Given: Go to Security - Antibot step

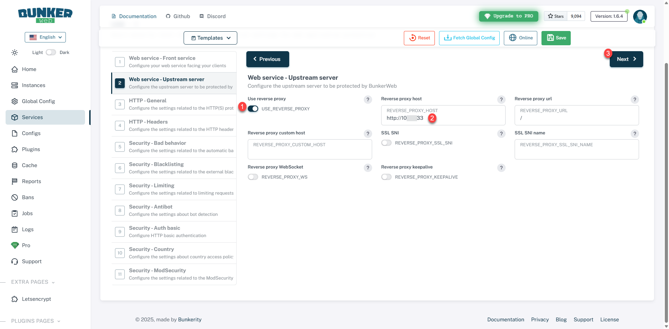Looking at the screenshot, I should click(174, 210).
